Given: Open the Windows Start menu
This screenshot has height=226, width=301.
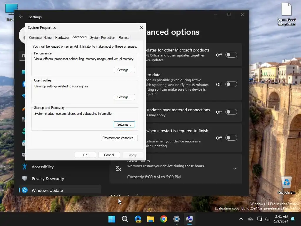Looking at the screenshot, I should tap(112, 219).
